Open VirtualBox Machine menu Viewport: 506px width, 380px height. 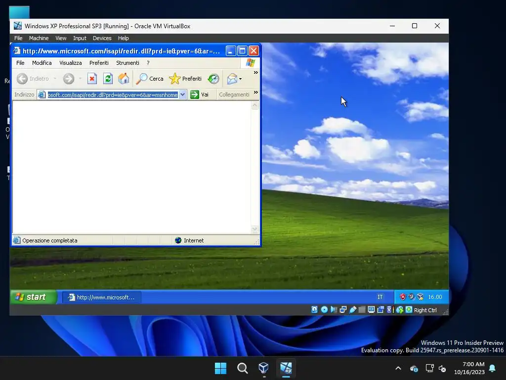pos(39,38)
